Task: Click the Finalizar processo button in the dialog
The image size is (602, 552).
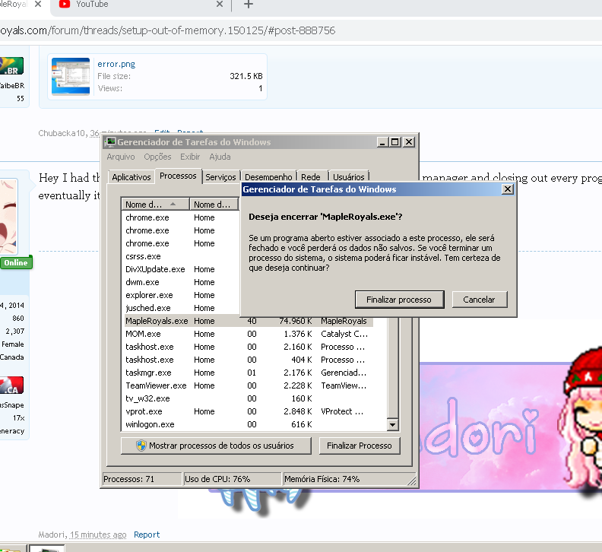Action: pyautogui.click(x=399, y=300)
